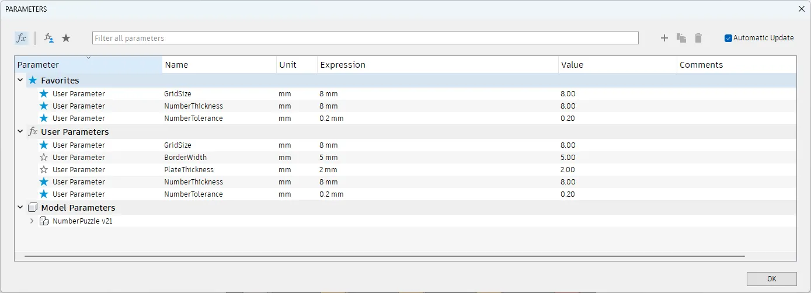
Task: Click the Unit column header
Action: pos(297,65)
